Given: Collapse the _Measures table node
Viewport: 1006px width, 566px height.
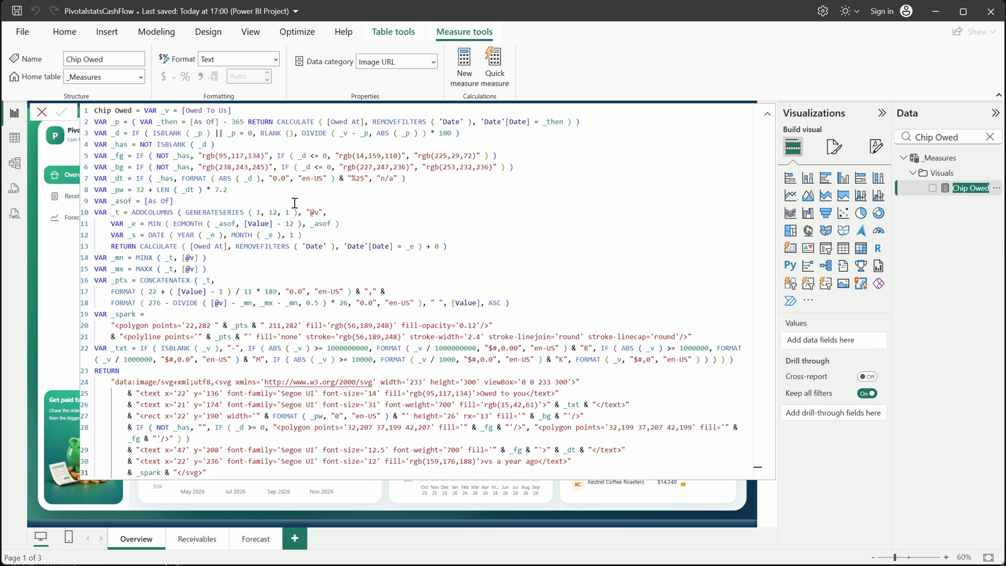Looking at the screenshot, I should pos(904,158).
